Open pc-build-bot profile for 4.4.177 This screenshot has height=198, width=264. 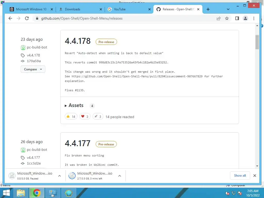37,150
